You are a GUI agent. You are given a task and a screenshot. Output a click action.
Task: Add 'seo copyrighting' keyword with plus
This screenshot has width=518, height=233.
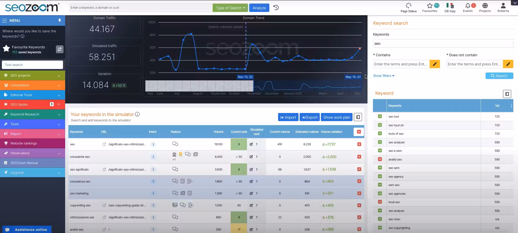point(380,228)
